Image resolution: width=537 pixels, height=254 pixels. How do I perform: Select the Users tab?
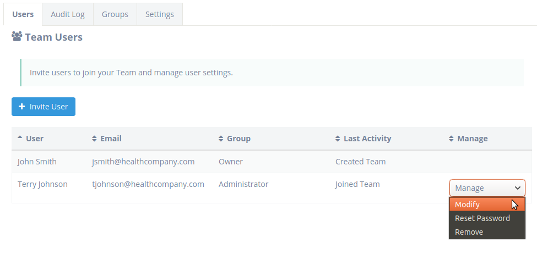(23, 14)
